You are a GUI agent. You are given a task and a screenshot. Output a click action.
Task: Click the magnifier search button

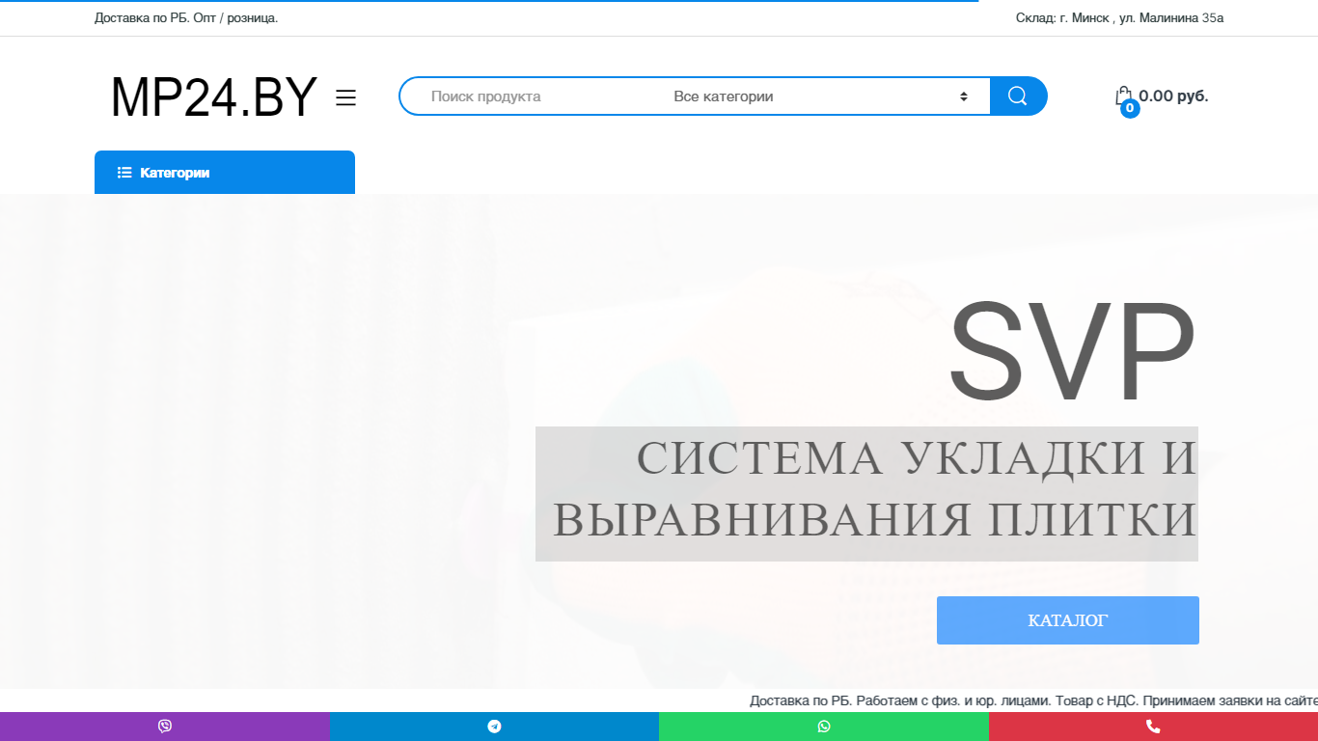[1018, 96]
